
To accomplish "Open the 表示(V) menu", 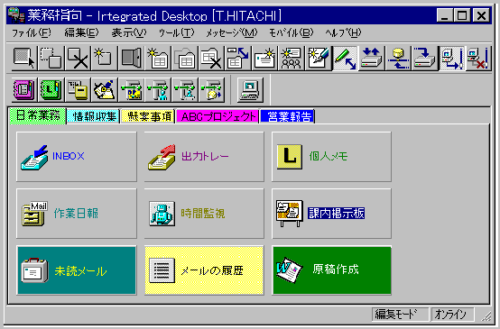I will tap(129, 32).
